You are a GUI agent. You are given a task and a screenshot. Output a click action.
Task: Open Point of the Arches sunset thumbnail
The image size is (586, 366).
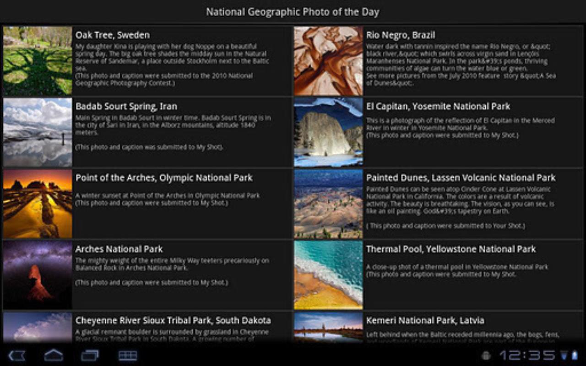point(38,204)
